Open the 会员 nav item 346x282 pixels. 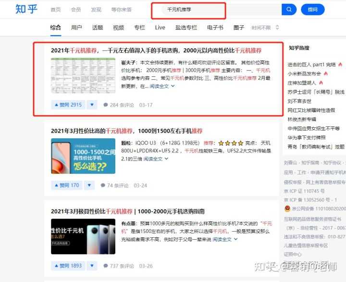[76, 10]
